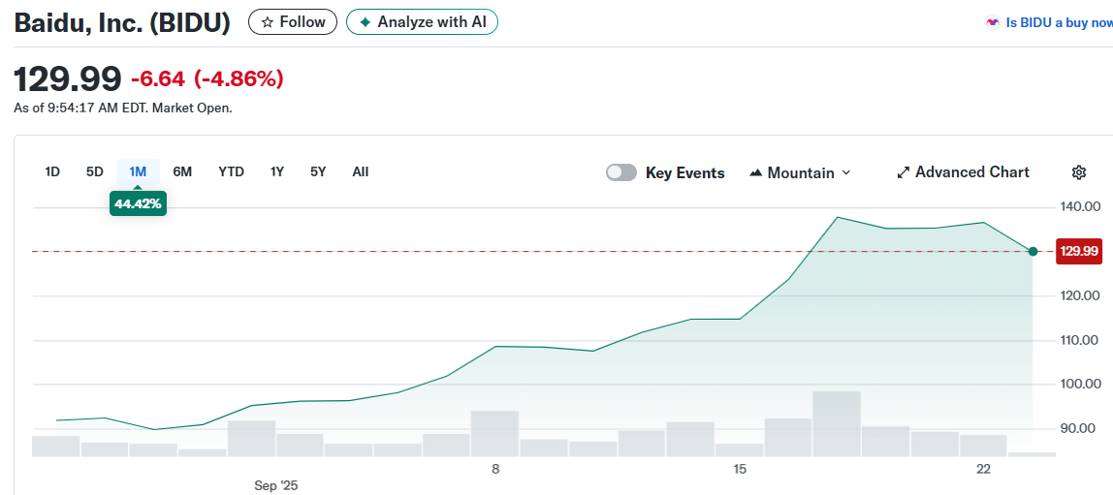Open Analyze with AI
1113x495 pixels.
(422, 22)
